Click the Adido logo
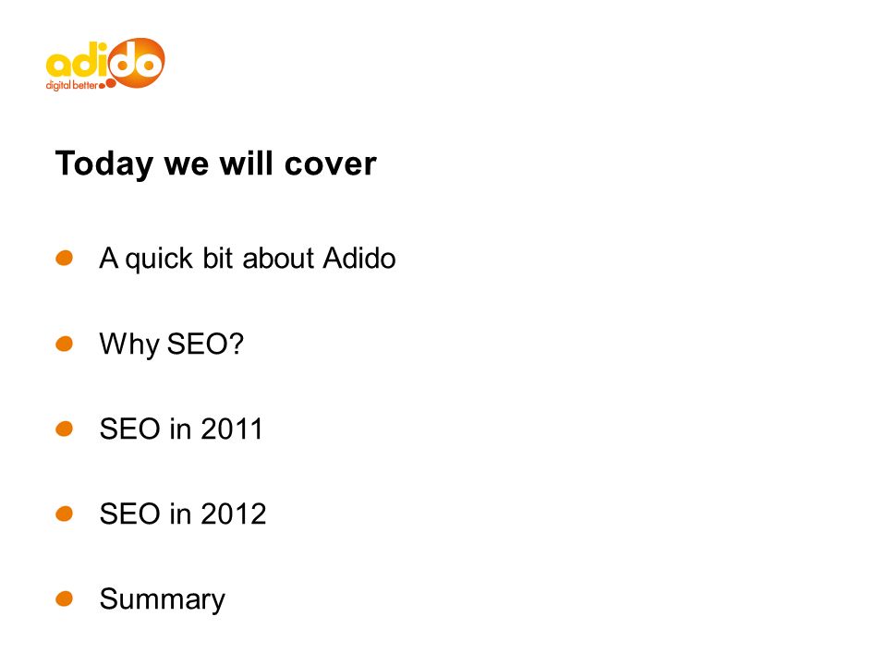This screenshot has width=887, height=665. [105, 64]
